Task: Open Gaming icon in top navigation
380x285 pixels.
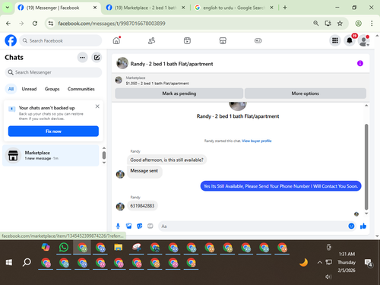Action: tap(258, 40)
